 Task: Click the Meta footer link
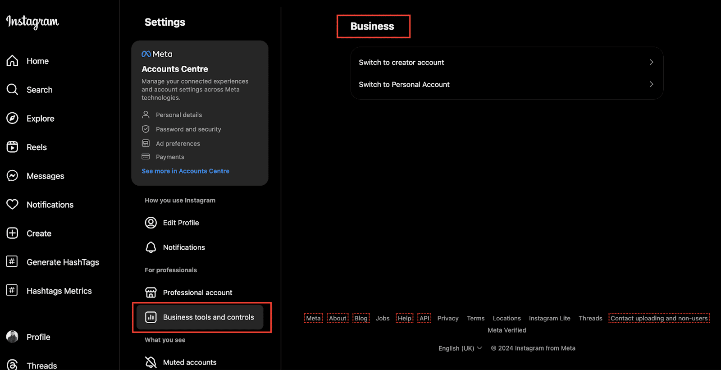click(313, 318)
